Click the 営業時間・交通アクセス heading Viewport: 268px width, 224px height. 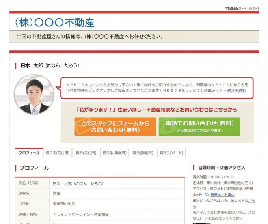(x=221, y=168)
